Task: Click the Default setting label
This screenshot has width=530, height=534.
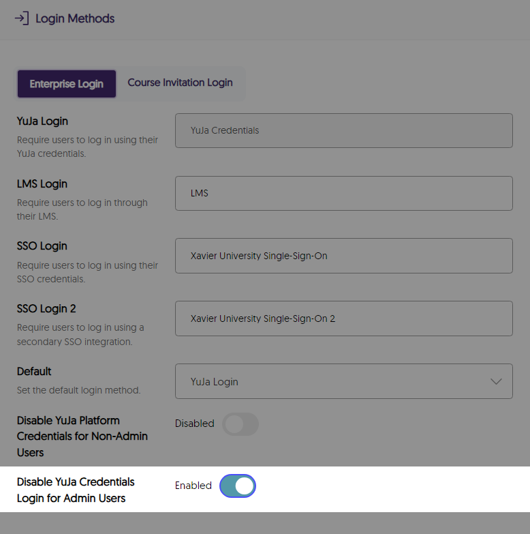Action: click(x=34, y=372)
